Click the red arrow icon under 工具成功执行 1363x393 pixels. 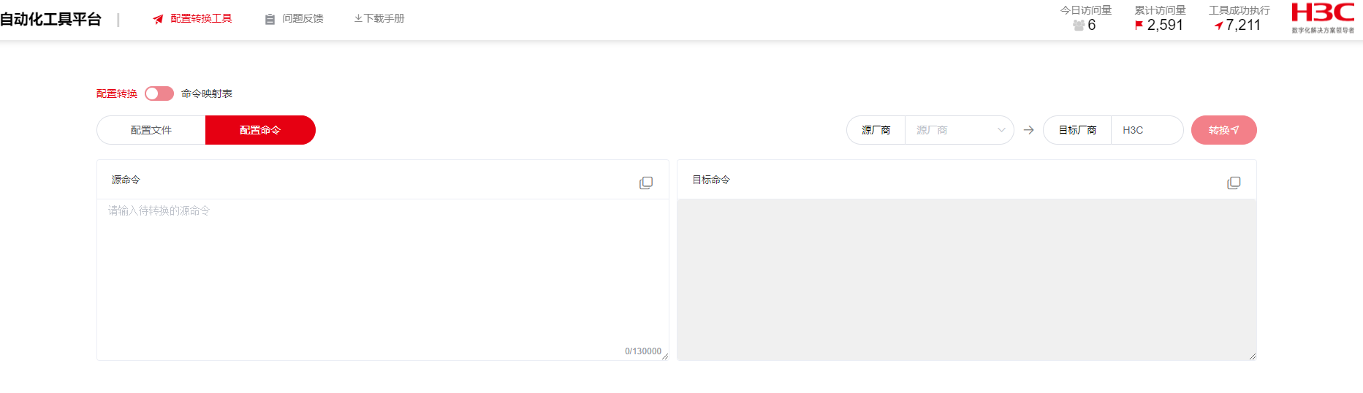click(x=1218, y=26)
